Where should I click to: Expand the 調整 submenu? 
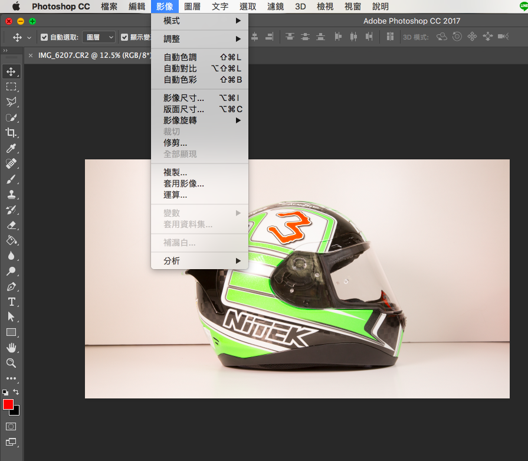pyautogui.click(x=199, y=39)
